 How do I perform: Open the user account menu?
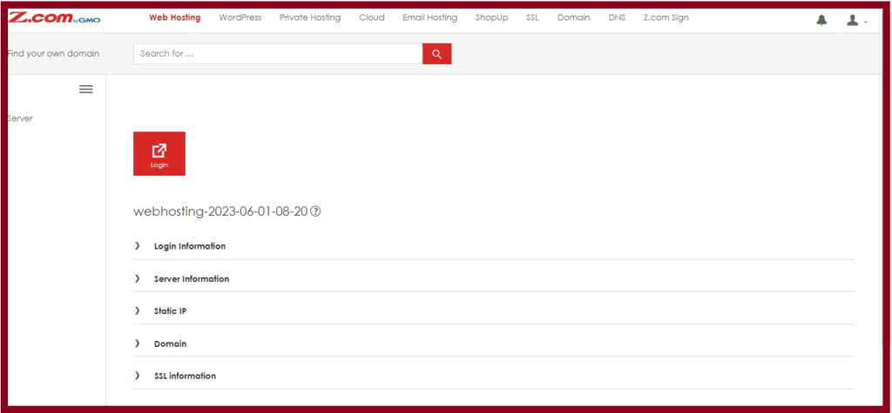click(x=857, y=21)
